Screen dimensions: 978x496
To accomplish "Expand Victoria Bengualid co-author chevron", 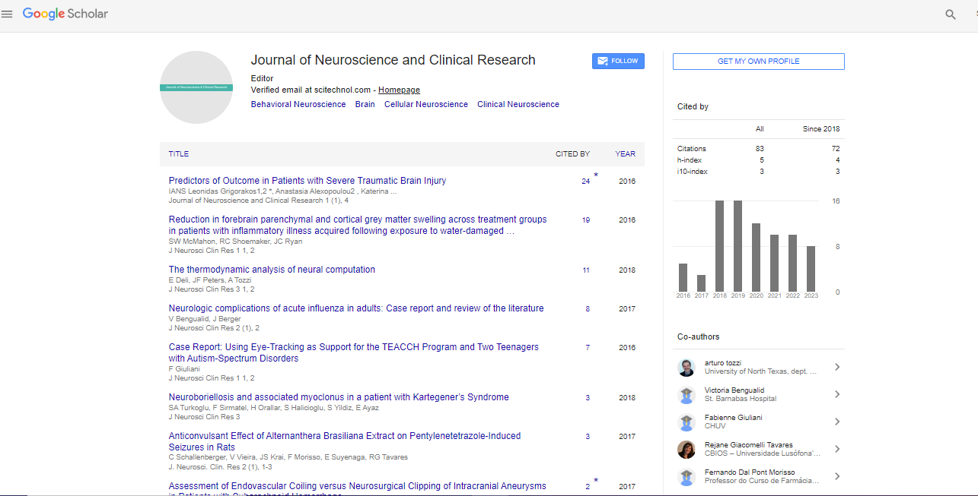I will [x=836, y=395].
